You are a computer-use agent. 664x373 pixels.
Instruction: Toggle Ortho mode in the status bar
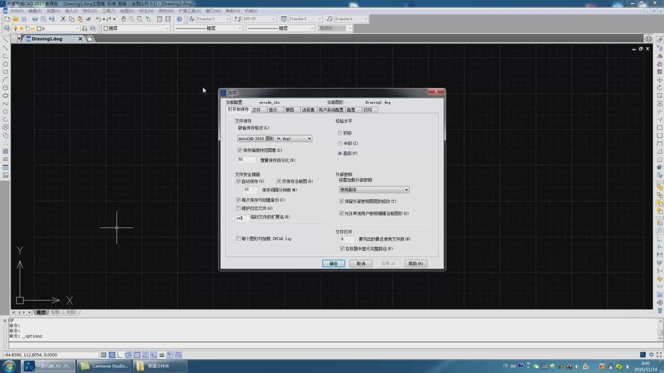coord(120,355)
